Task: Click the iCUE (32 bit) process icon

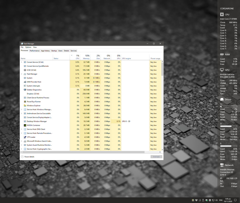Action: [x=25, y=70]
